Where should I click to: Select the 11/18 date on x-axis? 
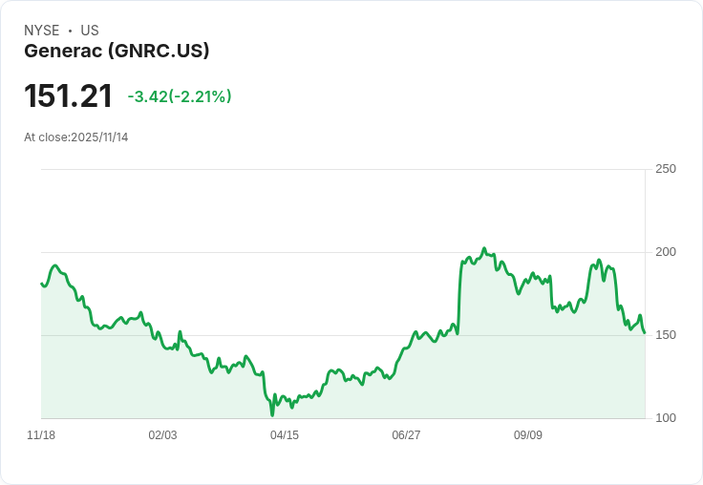point(41,435)
